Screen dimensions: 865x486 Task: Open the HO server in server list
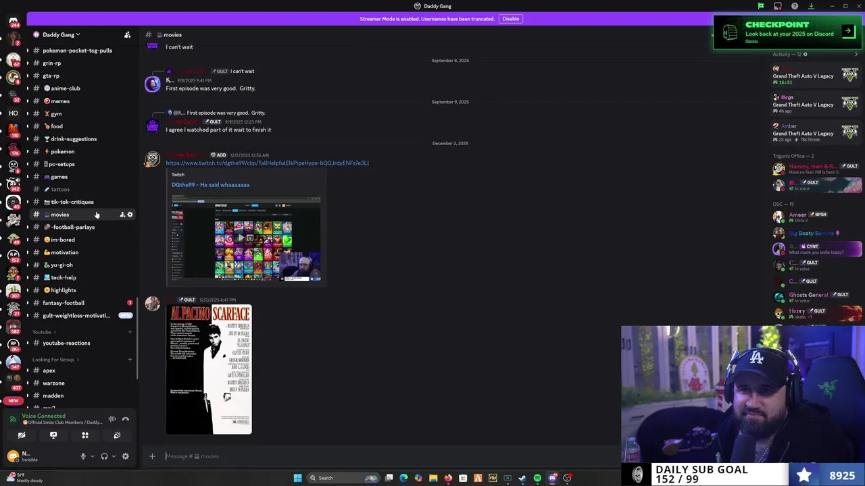(x=13, y=113)
